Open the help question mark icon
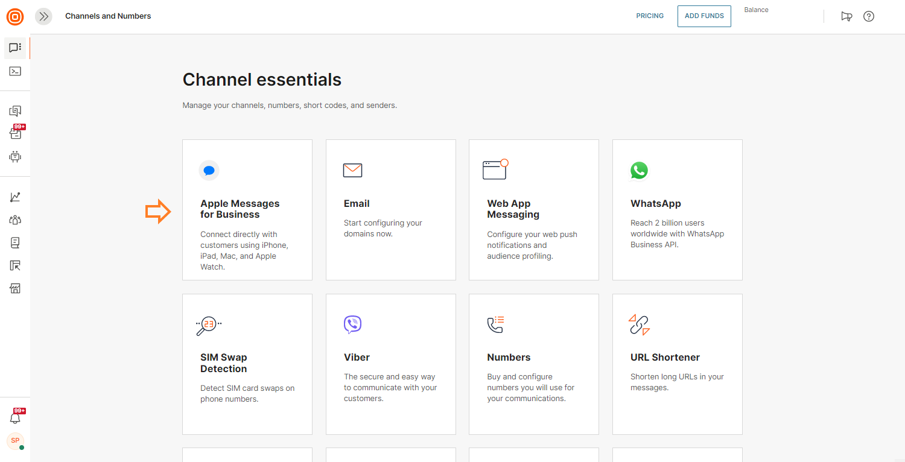 click(x=869, y=16)
